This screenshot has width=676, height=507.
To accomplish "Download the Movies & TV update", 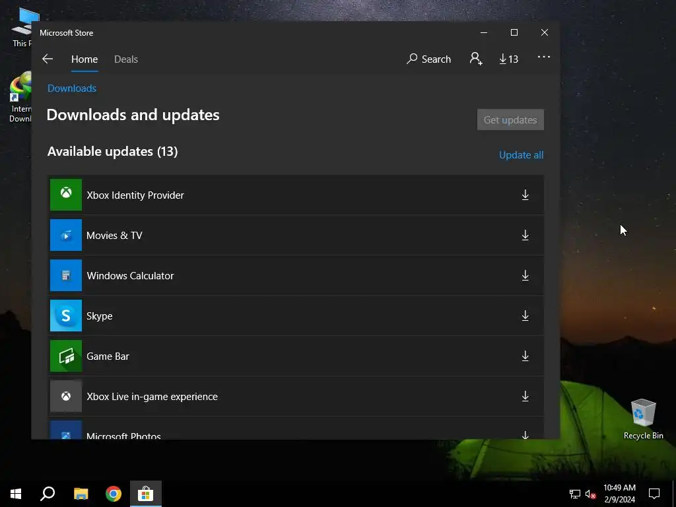I will [x=525, y=235].
